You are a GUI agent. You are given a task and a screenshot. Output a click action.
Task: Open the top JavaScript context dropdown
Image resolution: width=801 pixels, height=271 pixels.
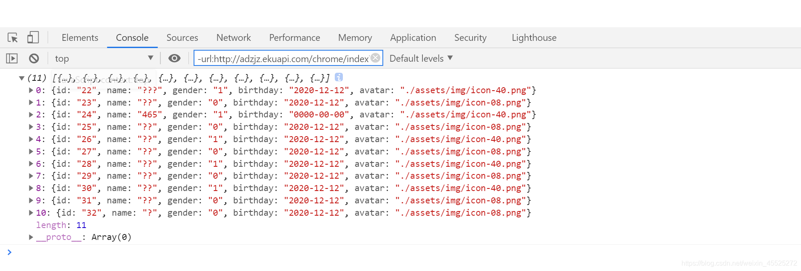[104, 58]
